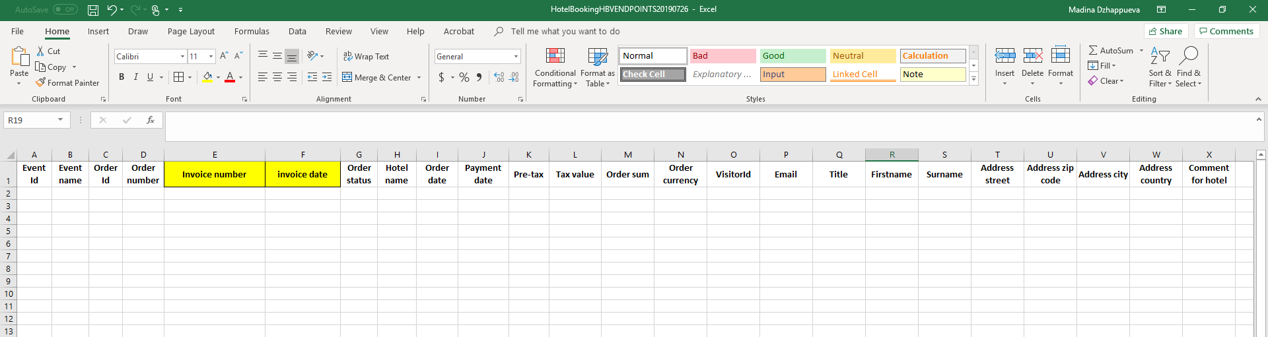
Task: Click the Increase Font Size icon
Action: point(224,56)
